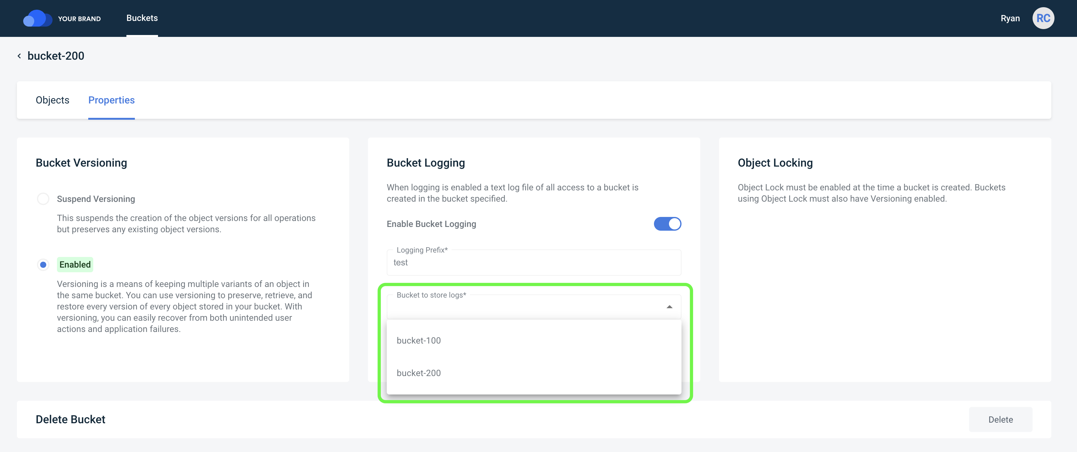Click the Ryan username in header
This screenshot has width=1077, height=452.
[x=1010, y=18]
